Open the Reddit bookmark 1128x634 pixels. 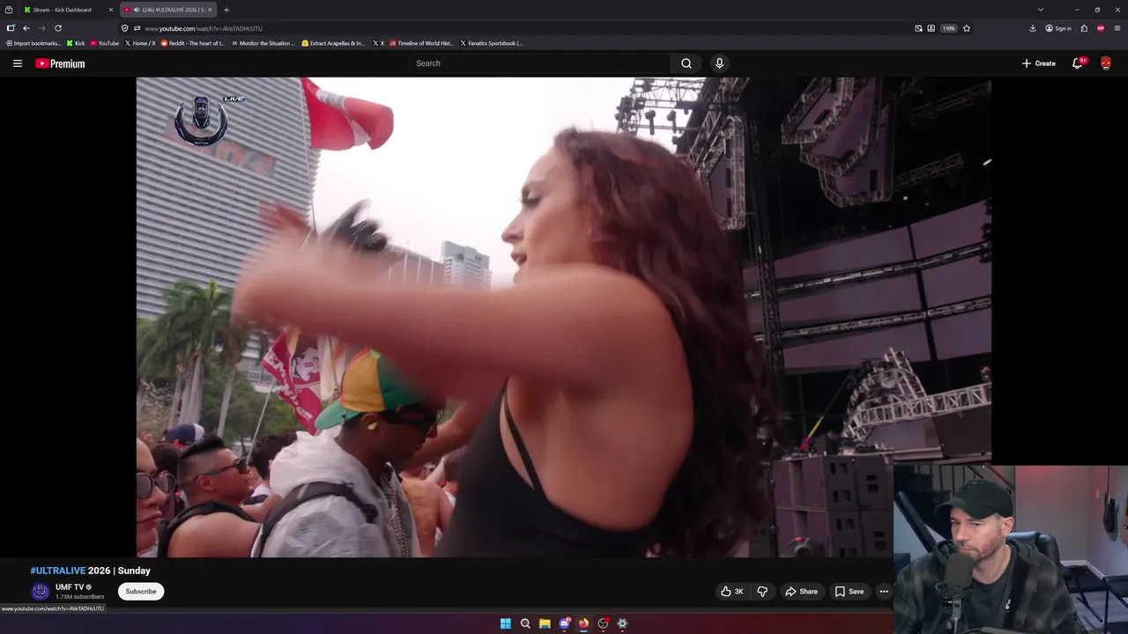coord(193,43)
